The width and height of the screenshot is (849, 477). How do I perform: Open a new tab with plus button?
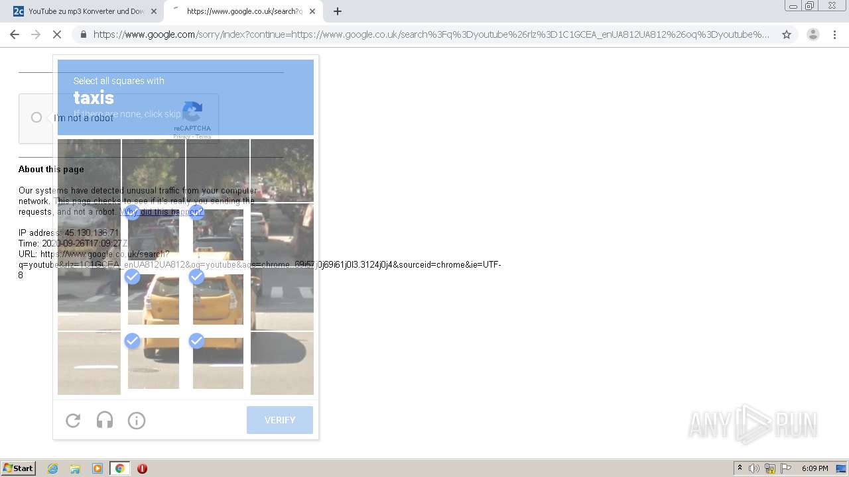(338, 11)
